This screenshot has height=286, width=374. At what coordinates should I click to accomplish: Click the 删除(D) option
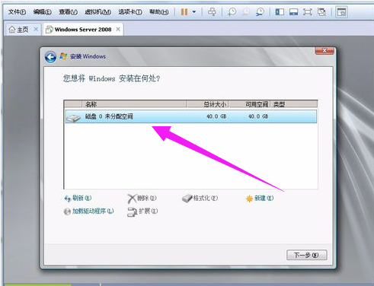point(142,199)
